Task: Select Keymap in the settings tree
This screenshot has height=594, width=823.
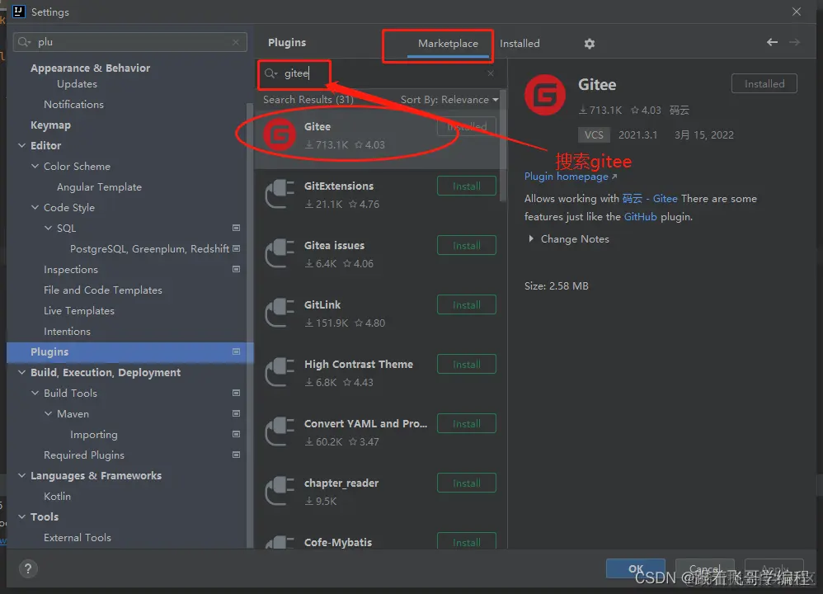Action: [50, 125]
